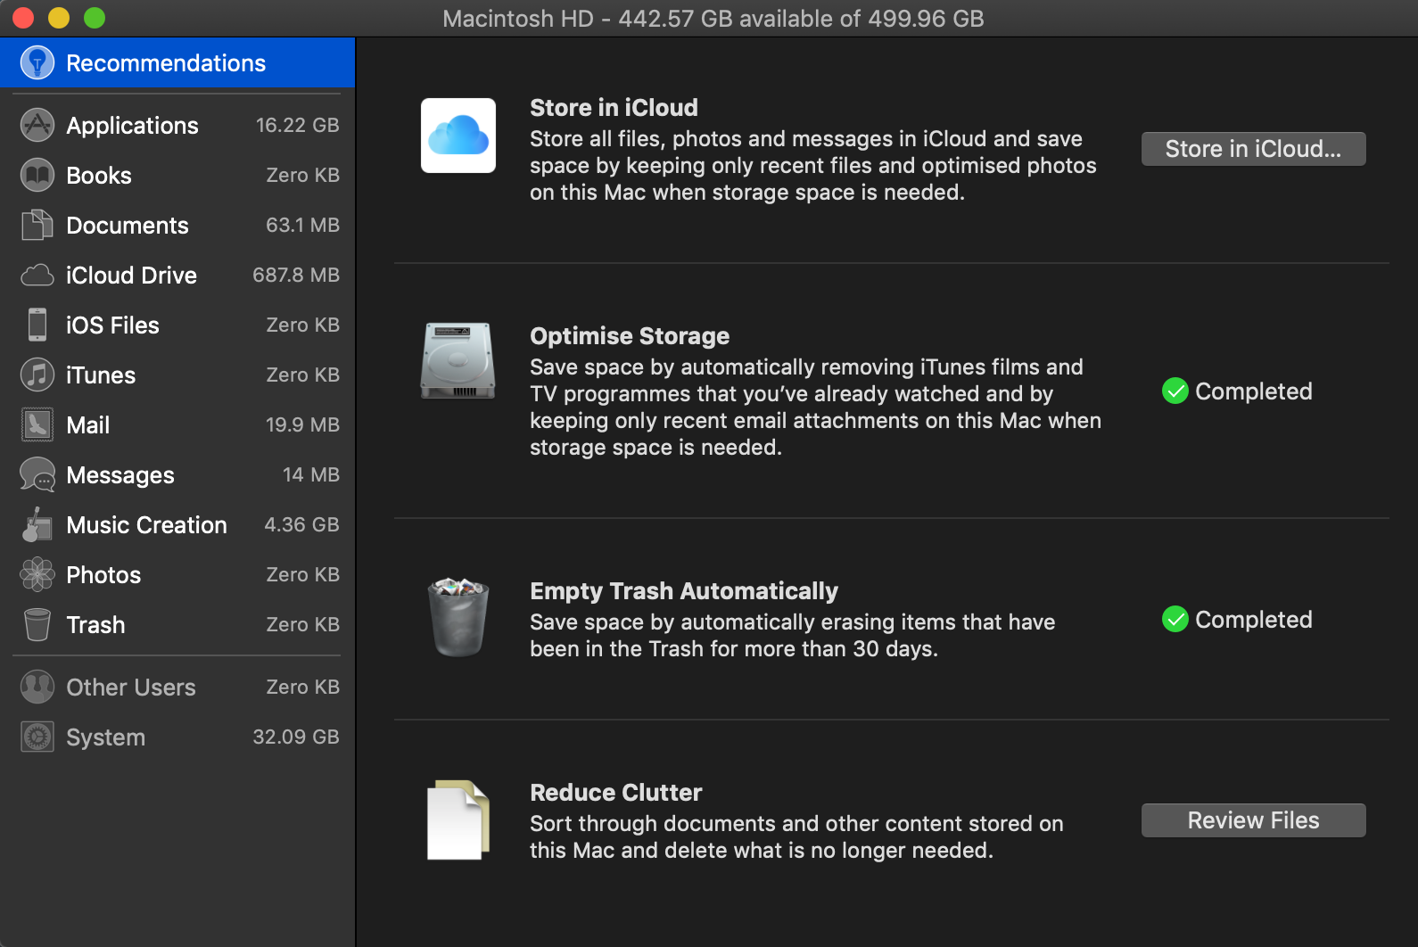The height and width of the screenshot is (947, 1418).
Task: Click the iCloud Drive cloud icon
Action: coord(37,275)
